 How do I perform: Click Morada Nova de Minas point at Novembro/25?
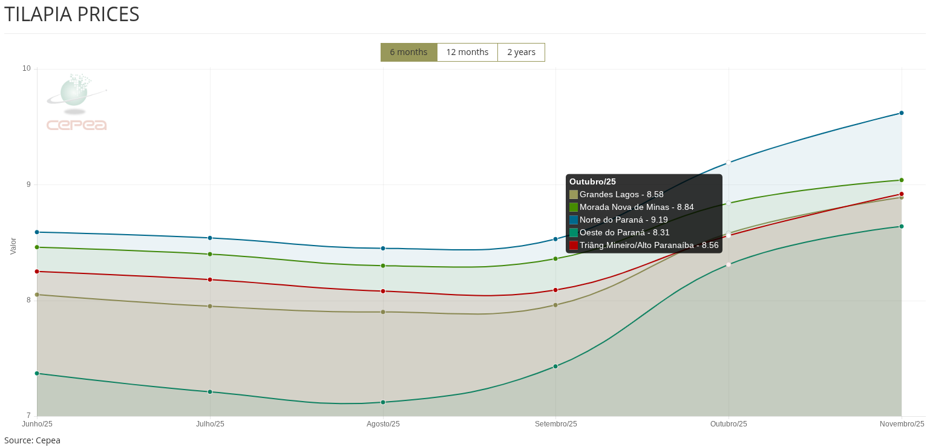(901, 180)
